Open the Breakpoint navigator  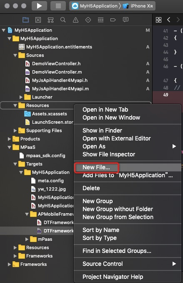tap(113, 20)
